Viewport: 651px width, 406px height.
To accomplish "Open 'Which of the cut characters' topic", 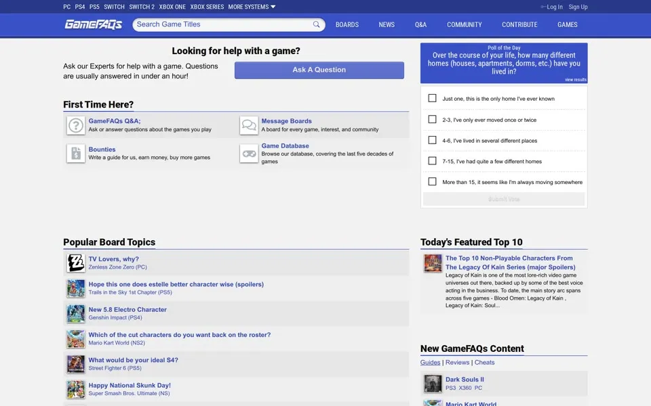I will 179,335.
